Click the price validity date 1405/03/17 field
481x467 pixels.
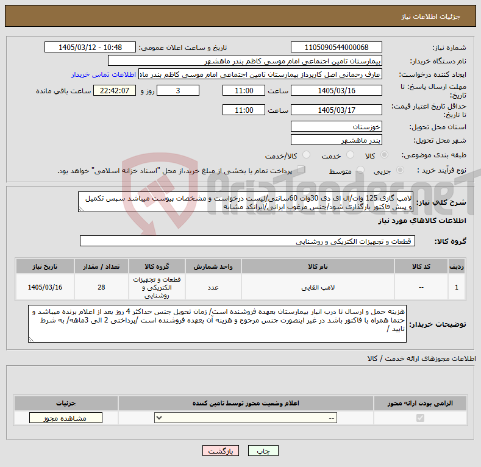point(336,110)
